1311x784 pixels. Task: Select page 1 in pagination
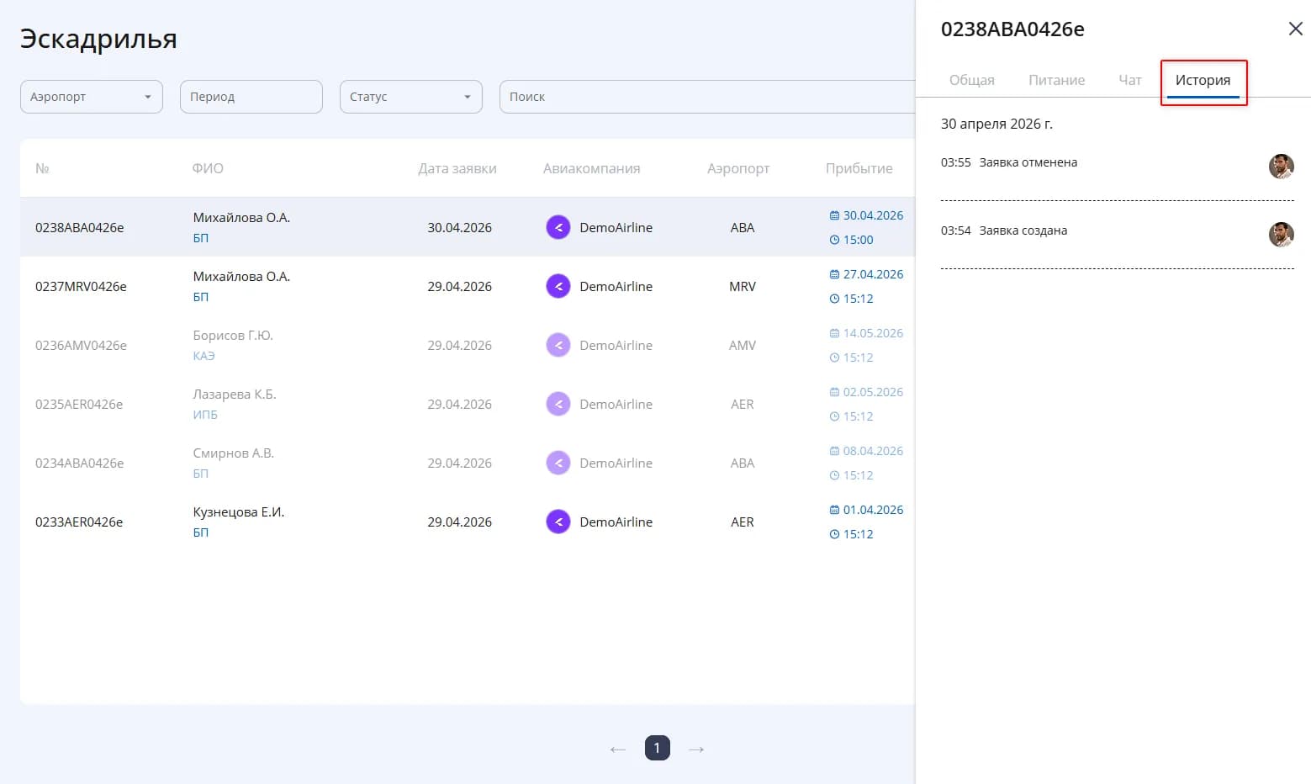pos(658,748)
